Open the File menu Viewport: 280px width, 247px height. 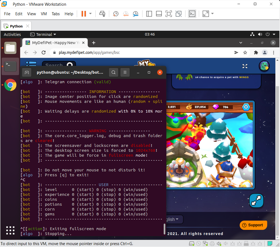(7, 14)
